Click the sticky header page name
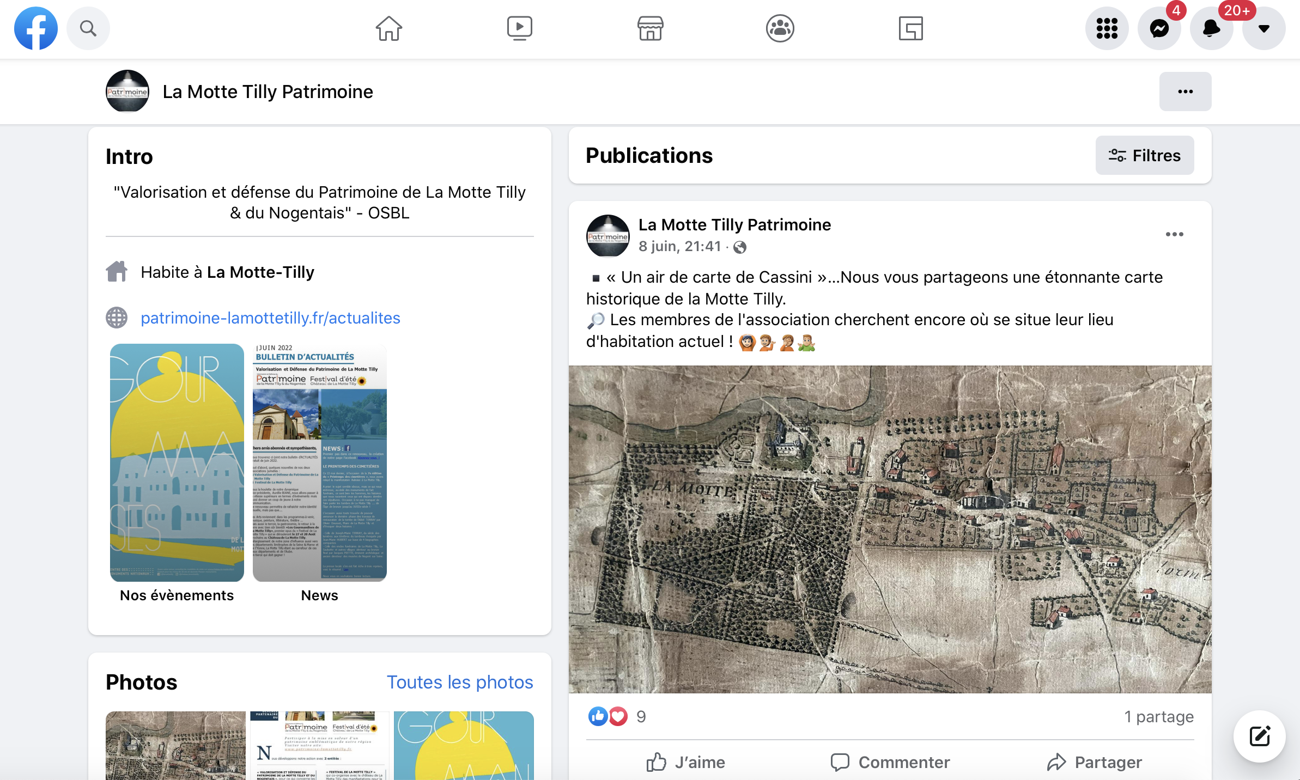Screen dimensions: 1300x780 [x=268, y=92]
